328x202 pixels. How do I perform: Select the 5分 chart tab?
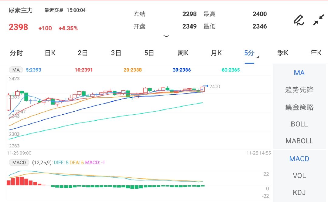[249, 53]
